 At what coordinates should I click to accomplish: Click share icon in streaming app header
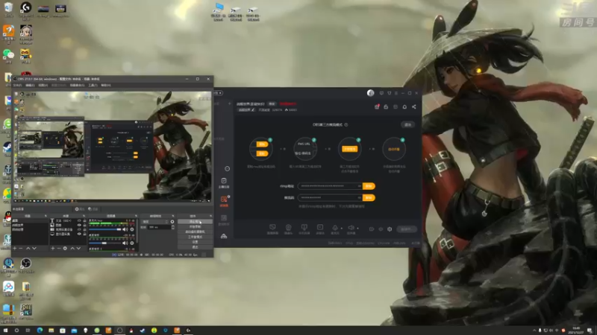coord(414,106)
